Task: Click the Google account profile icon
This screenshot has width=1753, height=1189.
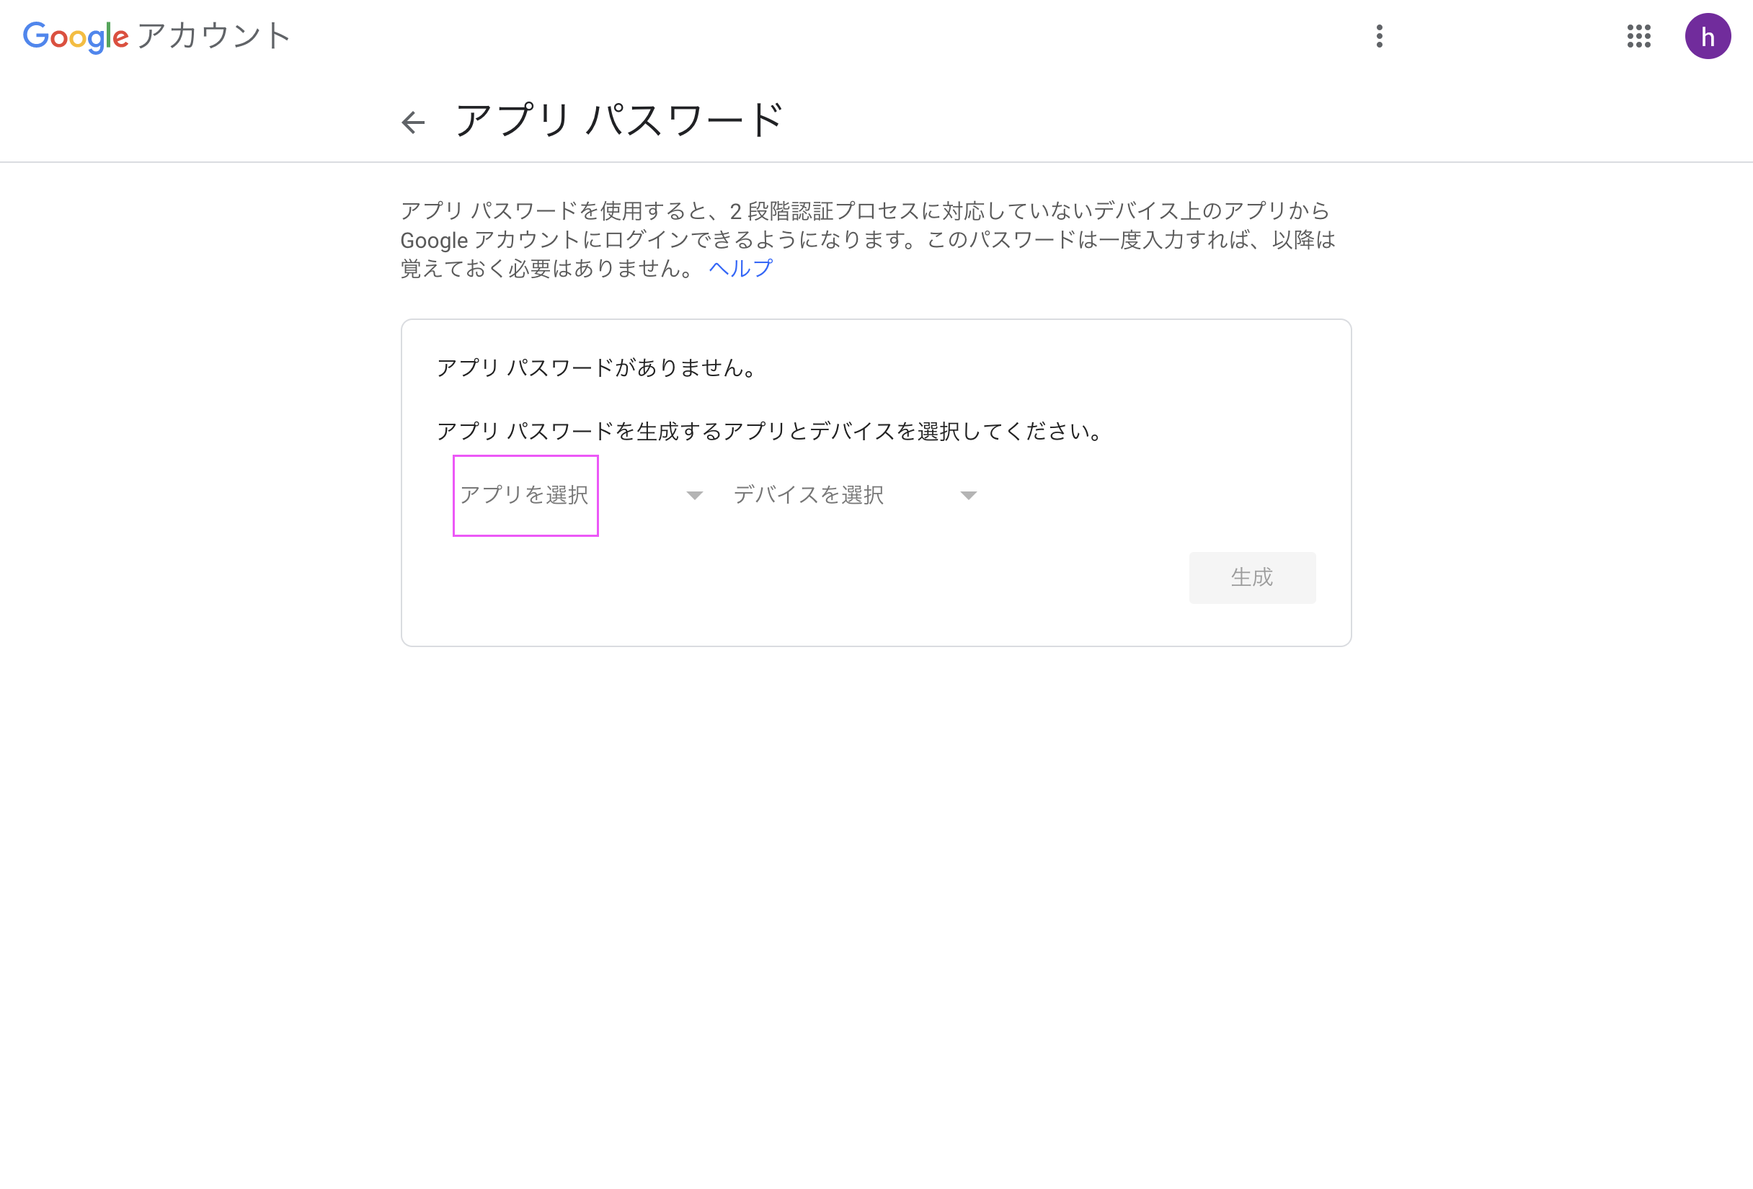Action: click(1708, 36)
